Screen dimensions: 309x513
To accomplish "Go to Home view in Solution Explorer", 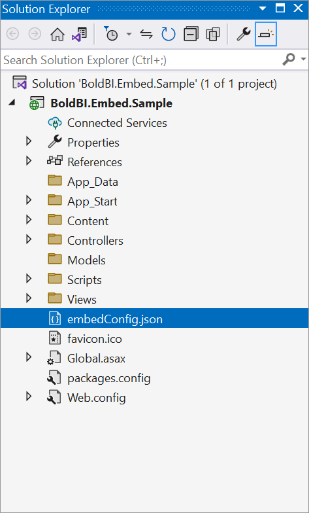I will pos(57,34).
